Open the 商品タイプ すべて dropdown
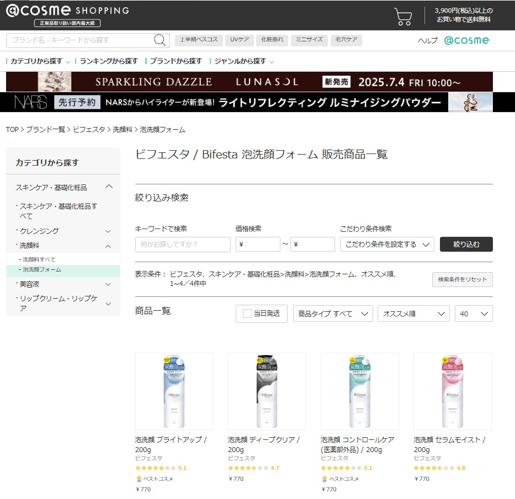The width and height of the screenshot is (515, 499). (x=333, y=314)
